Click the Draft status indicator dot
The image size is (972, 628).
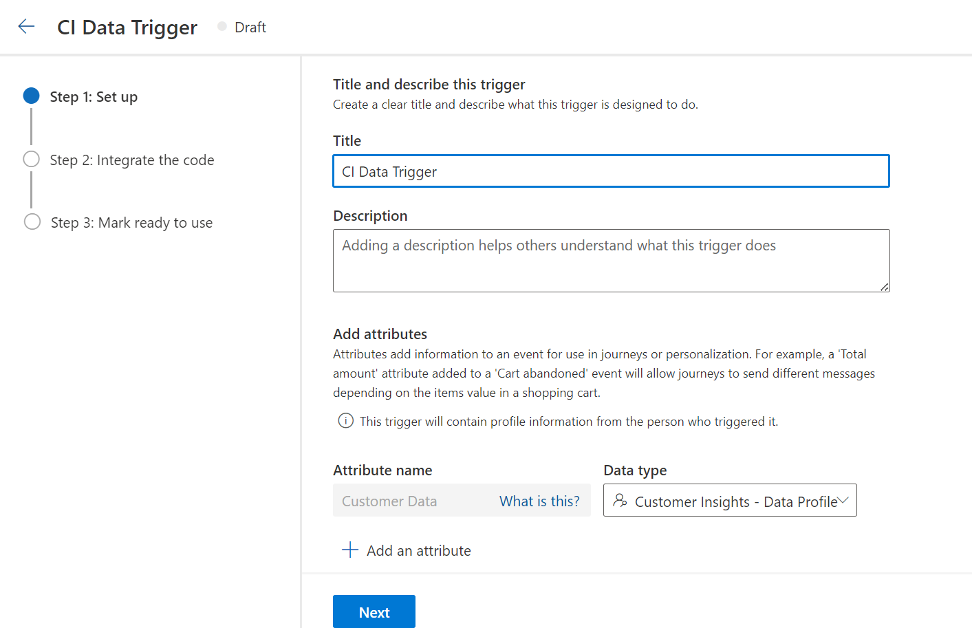(x=221, y=26)
